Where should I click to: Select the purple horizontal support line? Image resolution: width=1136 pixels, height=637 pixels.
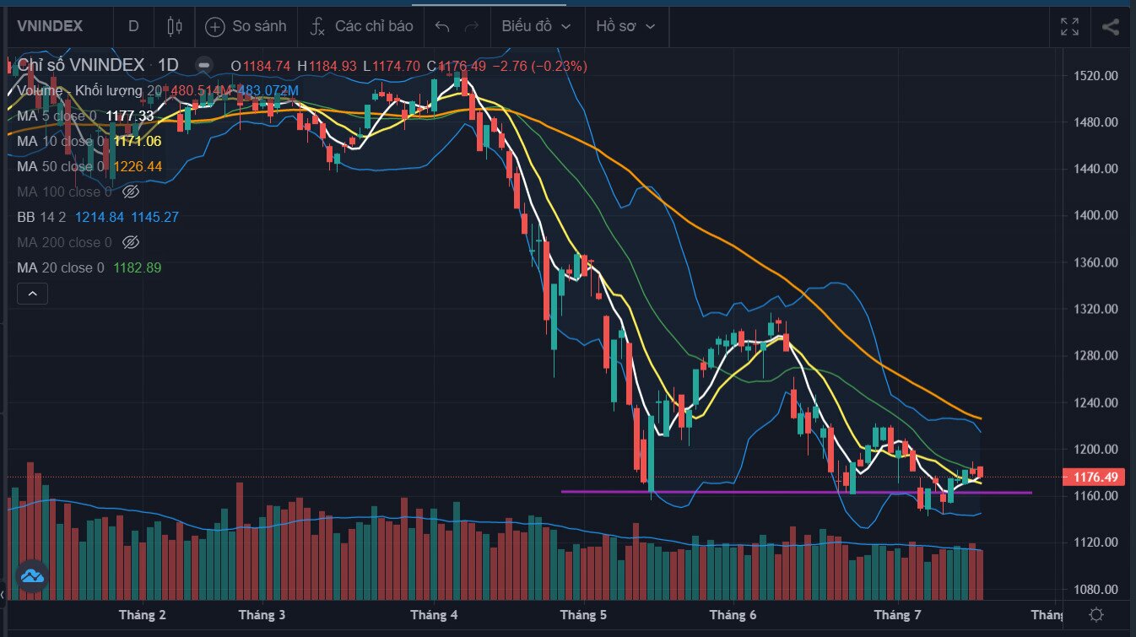tap(796, 492)
